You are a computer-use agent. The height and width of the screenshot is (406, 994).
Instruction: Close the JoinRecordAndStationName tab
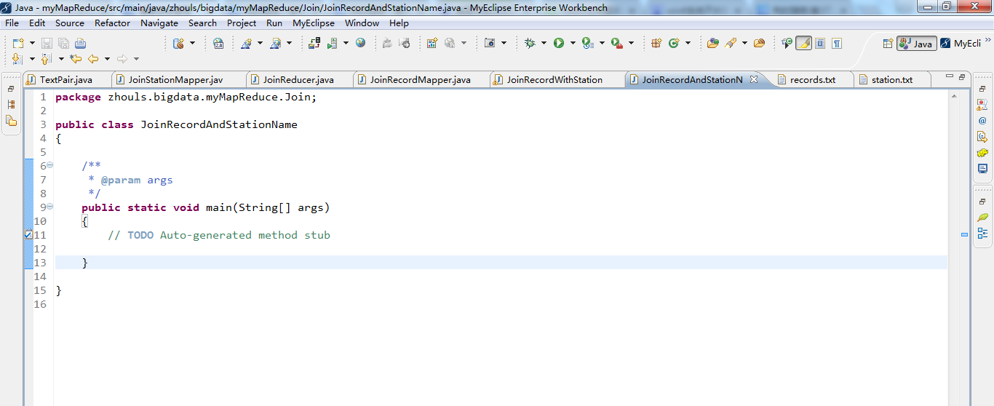tap(754, 79)
